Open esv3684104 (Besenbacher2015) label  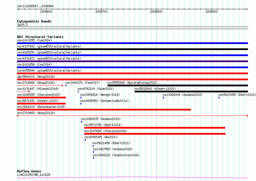41,107
